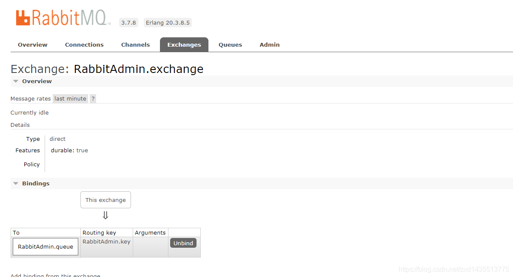
Task: Open the Queues tab
Action: pyautogui.click(x=230, y=45)
